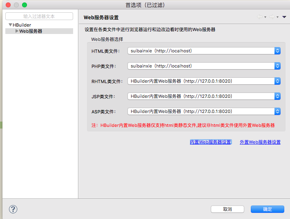Click the green zoom window button
Screen dimensions: 290x219
coord(25,5)
